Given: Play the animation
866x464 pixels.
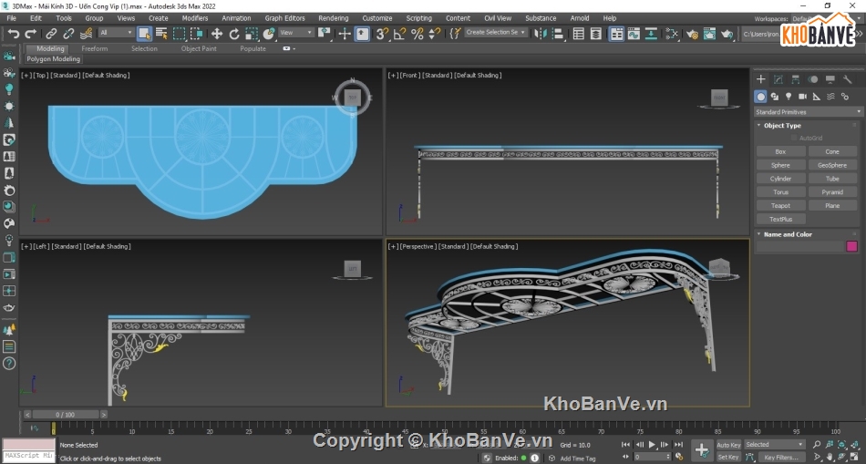Looking at the screenshot, I should click(x=653, y=445).
